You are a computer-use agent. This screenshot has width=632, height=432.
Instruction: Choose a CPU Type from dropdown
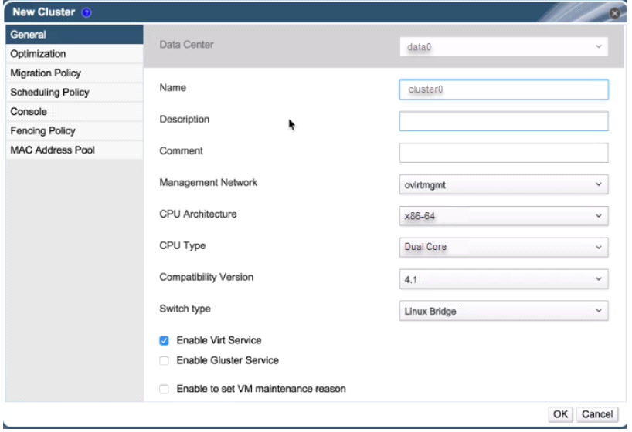pos(504,248)
